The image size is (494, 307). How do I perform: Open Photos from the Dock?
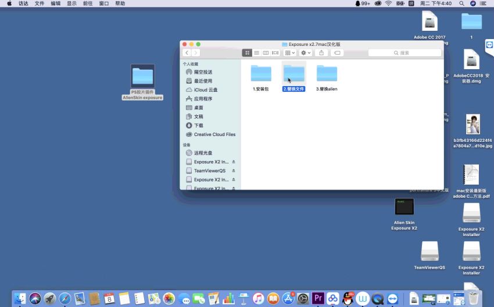click(x=169, y=298)
